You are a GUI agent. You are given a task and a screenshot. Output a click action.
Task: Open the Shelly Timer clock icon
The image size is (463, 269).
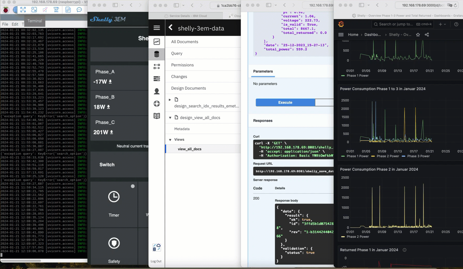[x=114, y=197]
